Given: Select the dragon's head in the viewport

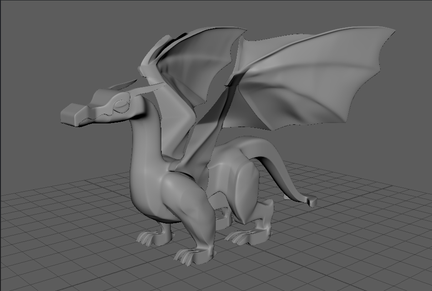Looking at the screenshot, I should click(105, 105).
